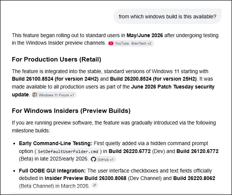Click bold text Build 26100.8524 (for version 24H2)
Viewport: 232px width, 195px height.
[x=55, y=79]
